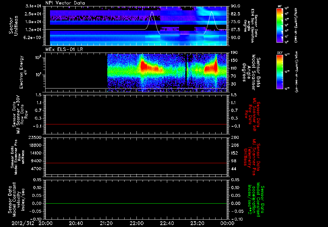The width and height of the screenshot is (328, 227).
Task: Click the "Model Scanner Pos Raw unitless" axis label
Action: tap(18, 157)
